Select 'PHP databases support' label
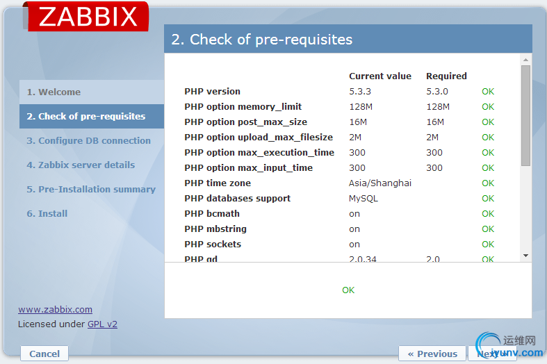The image size is (547, 364). click(237, 199)
